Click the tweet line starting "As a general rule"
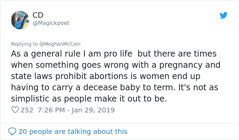Image resolution: width=239 pixels, height=140 pixels. pyautogui.click(x=114, y=54)
